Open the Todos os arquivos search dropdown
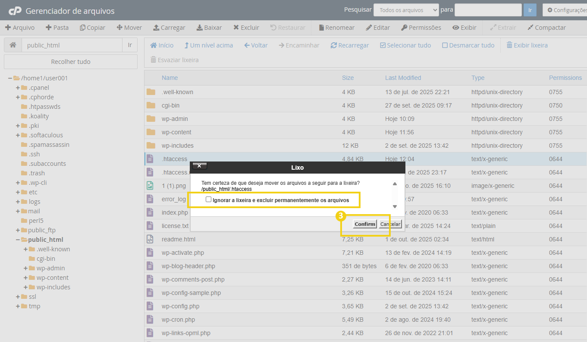 coord(406,10)
